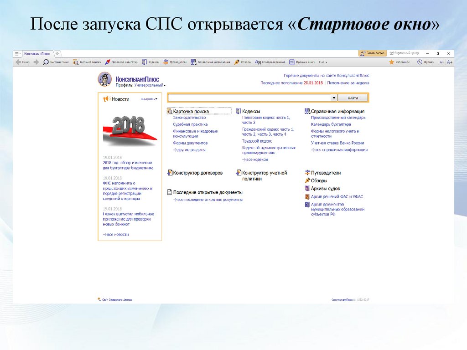Screen dimensions: 467x350
Task: Click 'все новости' link
Action: coord(116,235)
